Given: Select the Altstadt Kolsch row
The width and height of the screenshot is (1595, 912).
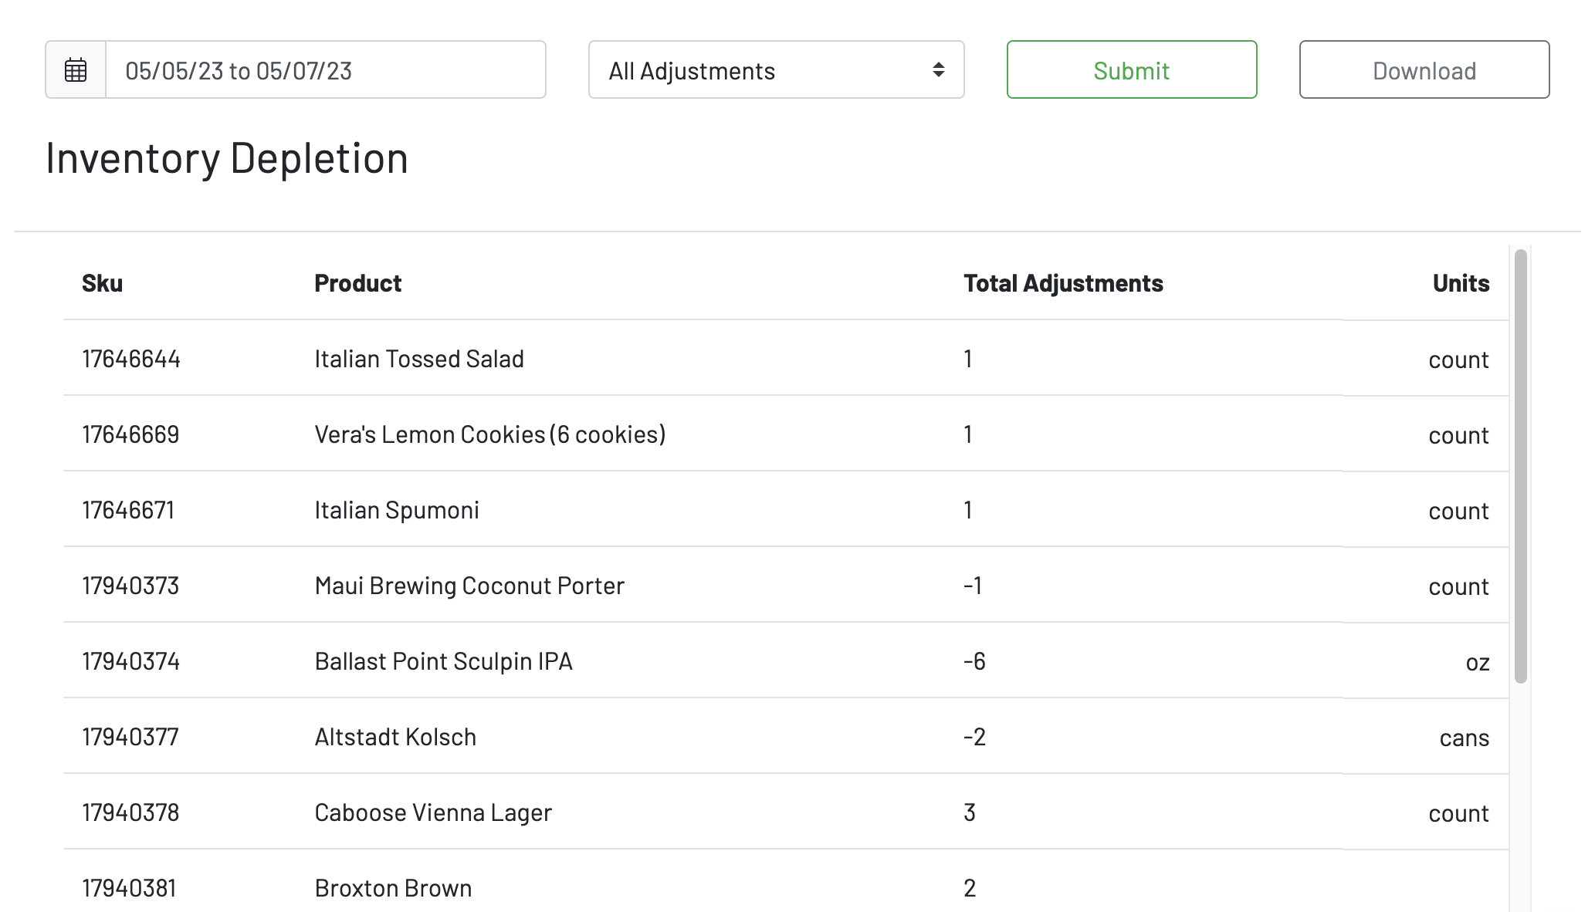Looking at the screenshot, I should tap(395, 737).
